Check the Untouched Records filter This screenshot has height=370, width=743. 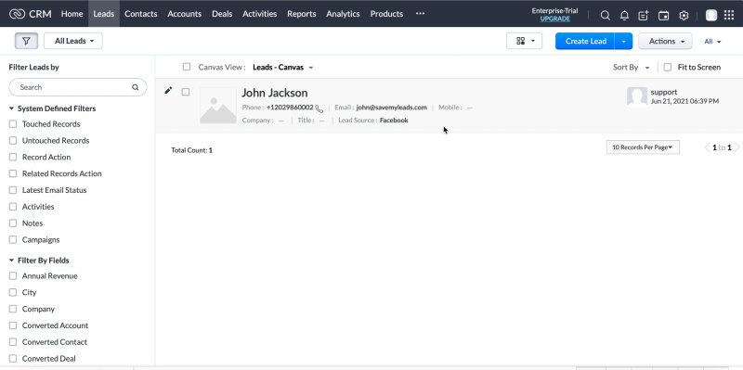(x=13, y=141)
